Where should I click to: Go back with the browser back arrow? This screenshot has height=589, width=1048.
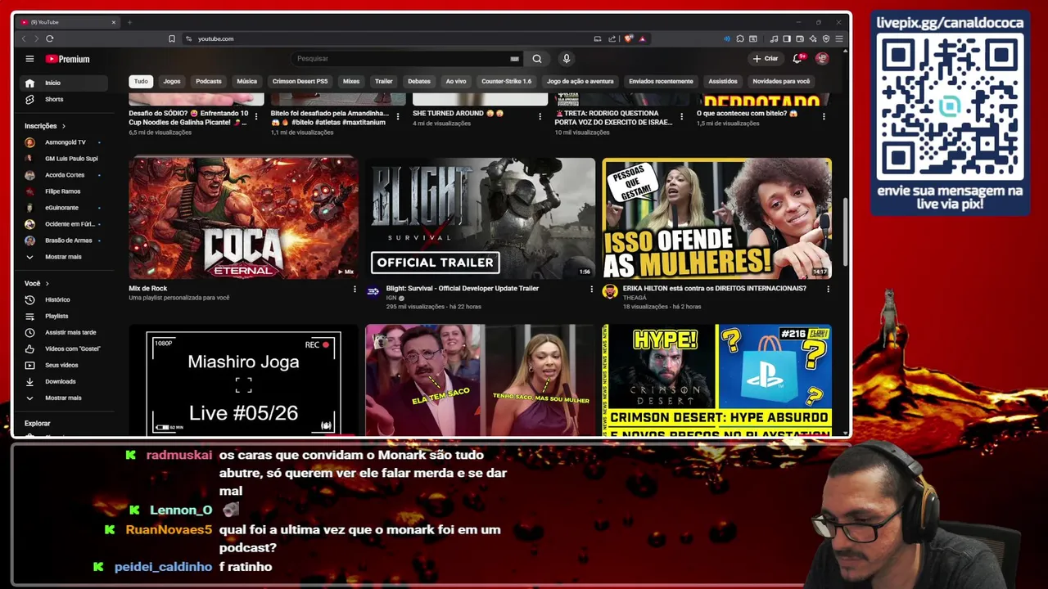pyautogui.click(x=24, y=38)
